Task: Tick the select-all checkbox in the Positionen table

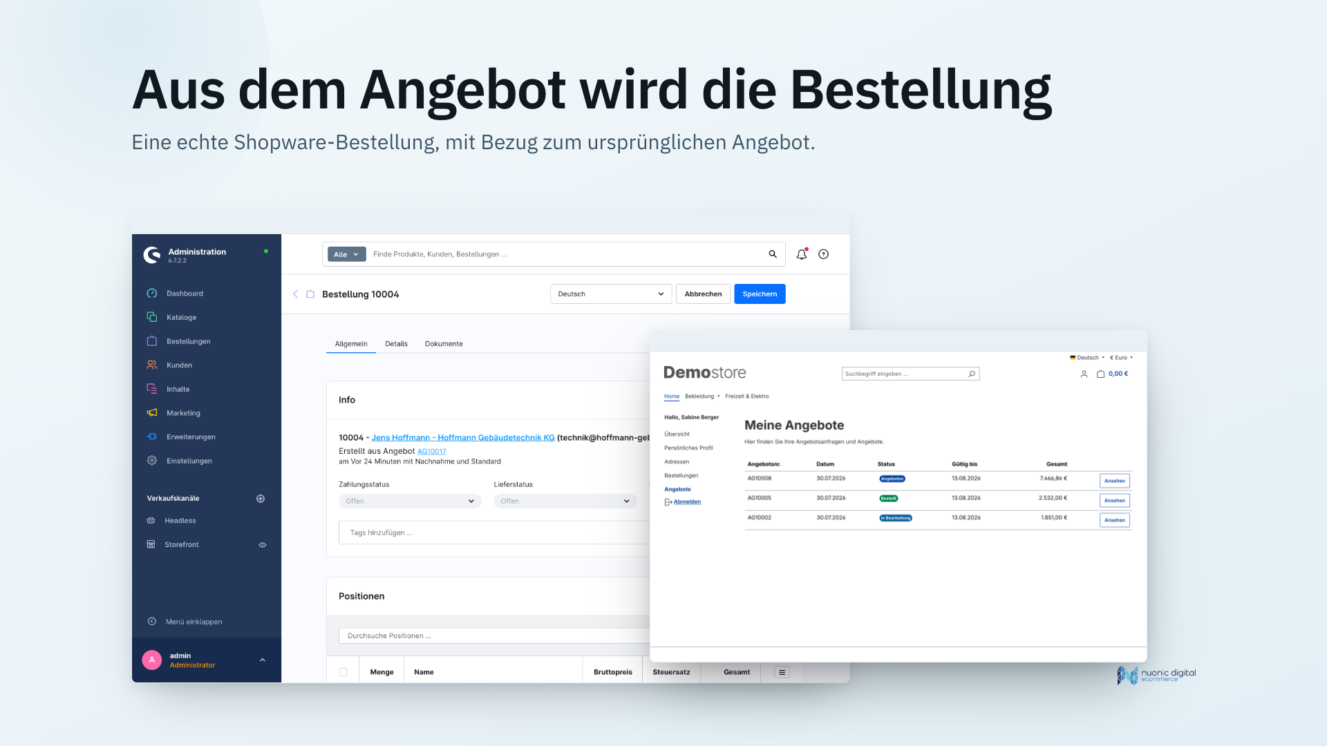Action: pos(343,672)
